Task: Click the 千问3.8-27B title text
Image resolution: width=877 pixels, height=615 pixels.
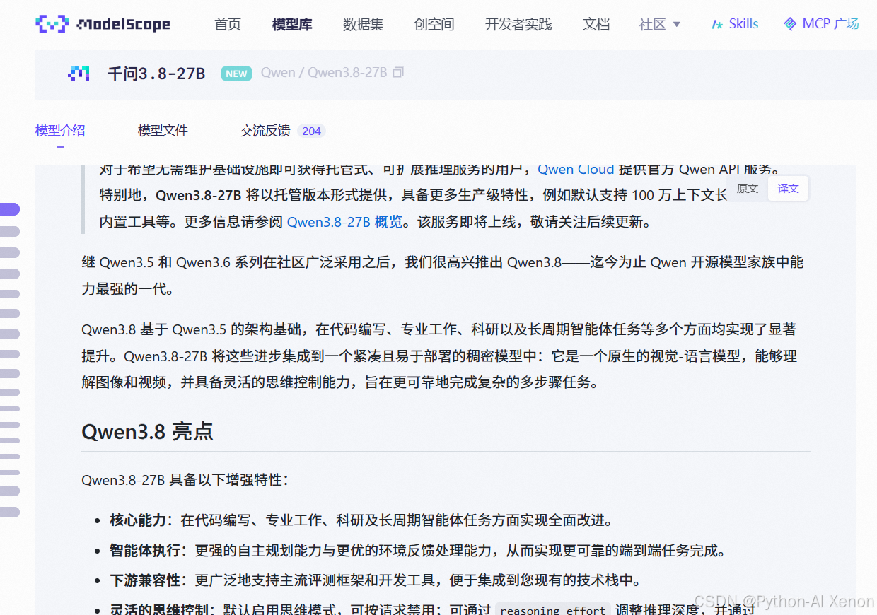Action: coord(156,73)
